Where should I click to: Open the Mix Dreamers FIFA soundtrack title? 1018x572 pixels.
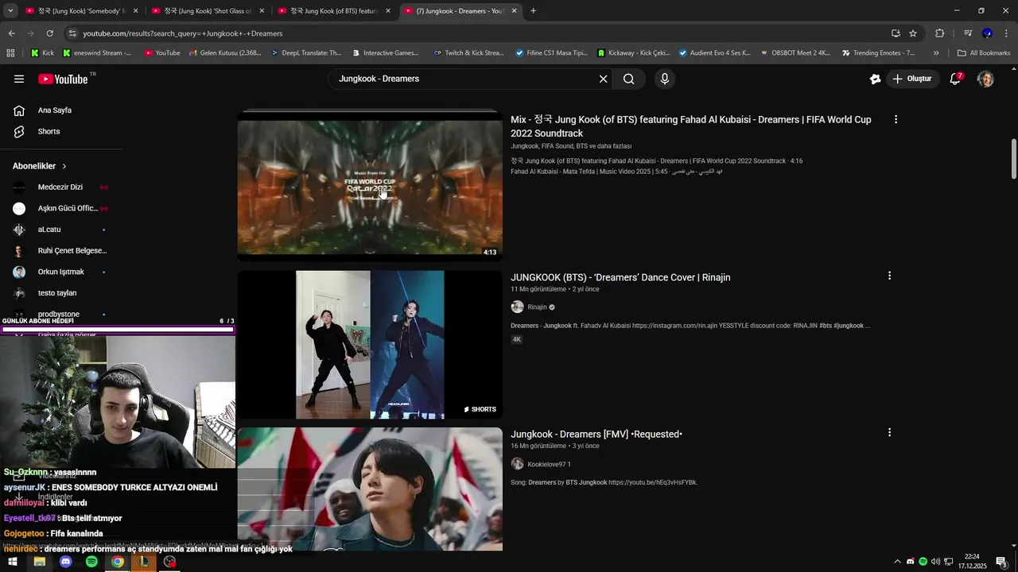coord(691,126)
